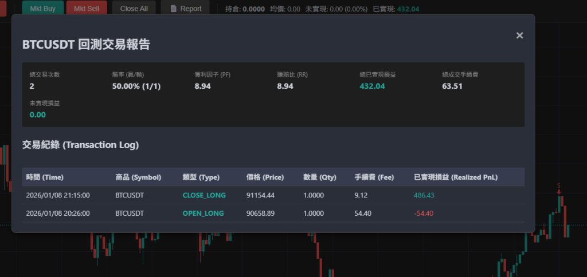The width and height of the screenshot is (587, 277).
Task: Click the 手續費 (Fee) column header
Action: [374, 177]
